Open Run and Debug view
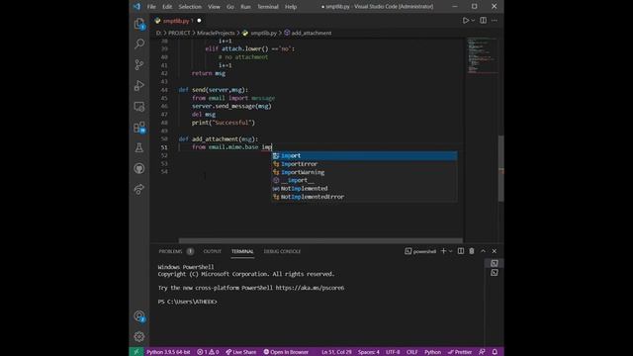 click(x=139, y=86)
